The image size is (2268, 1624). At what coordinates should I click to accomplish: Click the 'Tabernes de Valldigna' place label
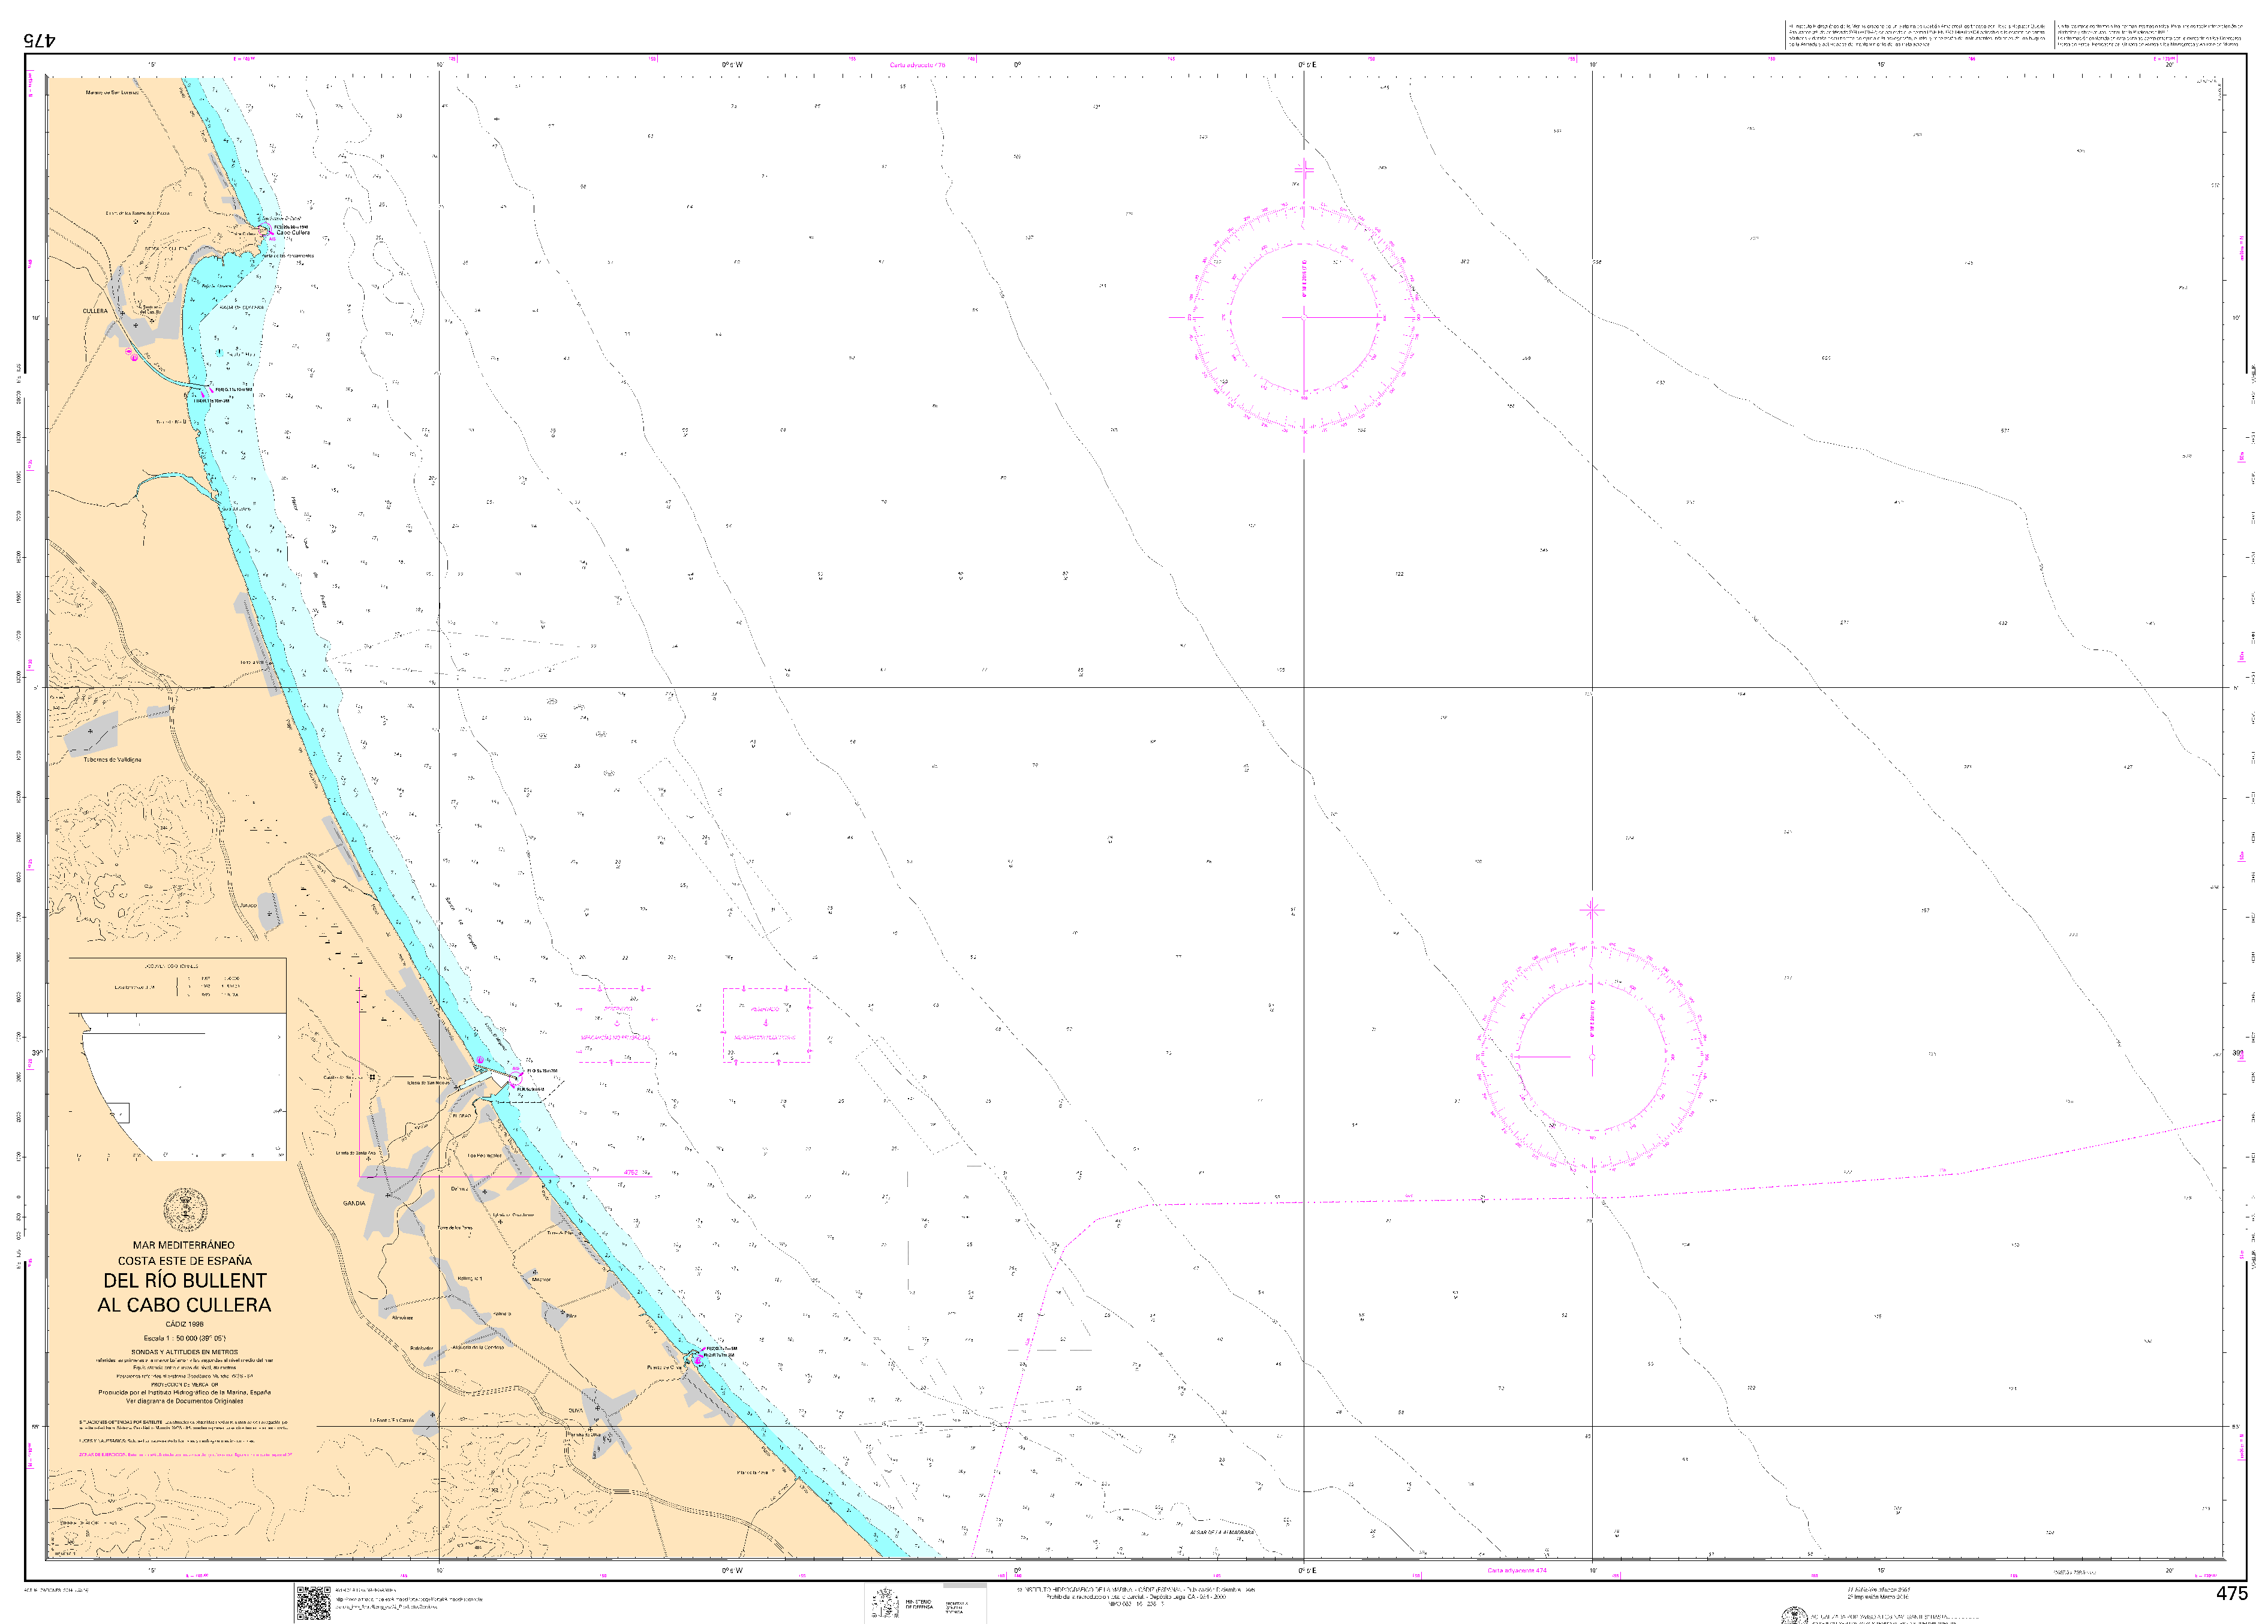112,759
